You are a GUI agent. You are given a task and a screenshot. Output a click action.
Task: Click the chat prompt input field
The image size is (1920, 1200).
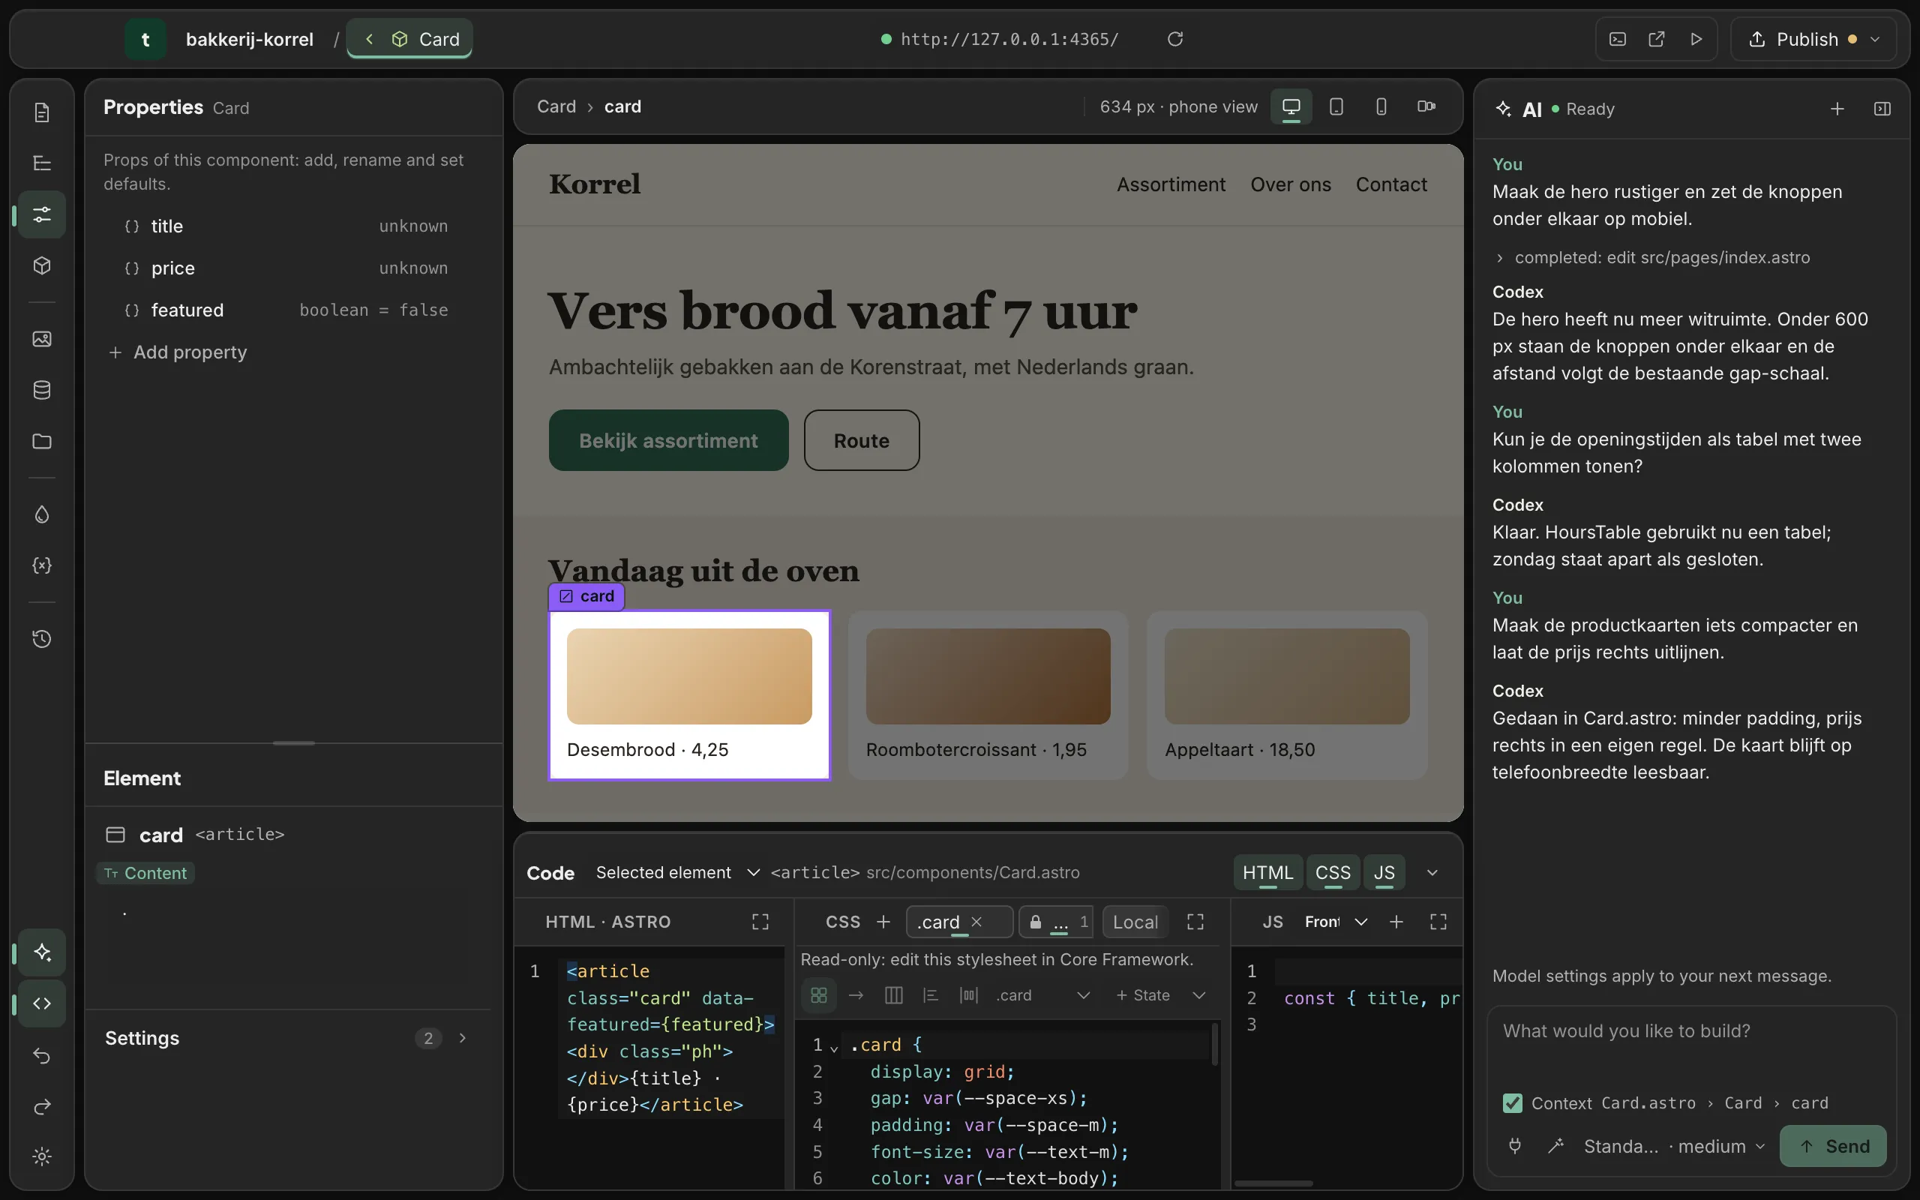pos(1691,1045)
